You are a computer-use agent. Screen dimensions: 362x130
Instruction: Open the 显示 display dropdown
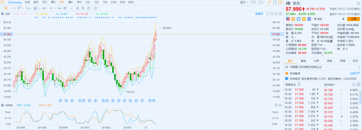coord(244,2)
